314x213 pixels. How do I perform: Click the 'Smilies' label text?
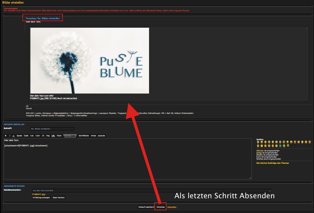[260, 140]
